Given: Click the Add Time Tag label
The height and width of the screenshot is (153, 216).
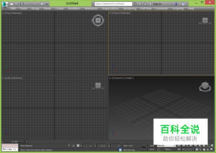Looking at the screenshot, I should point(129,150).
